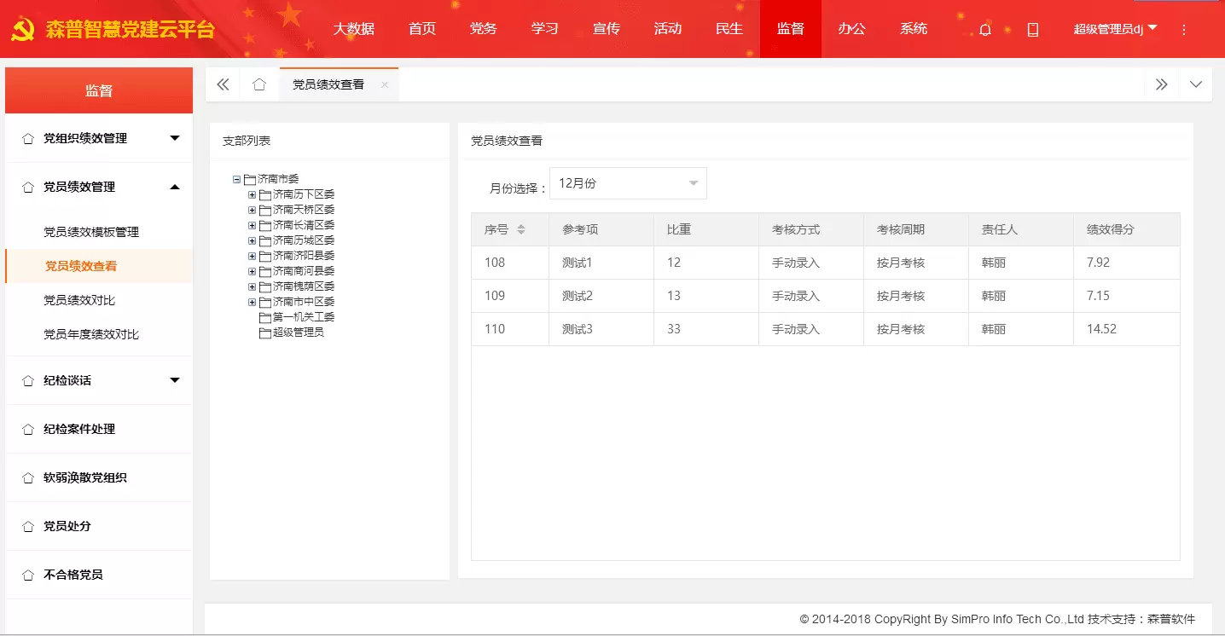Expand the 济南济阳县委 node

[x=252, y=257]
